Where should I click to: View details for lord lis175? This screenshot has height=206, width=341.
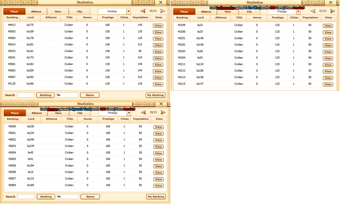click(158, 26)
